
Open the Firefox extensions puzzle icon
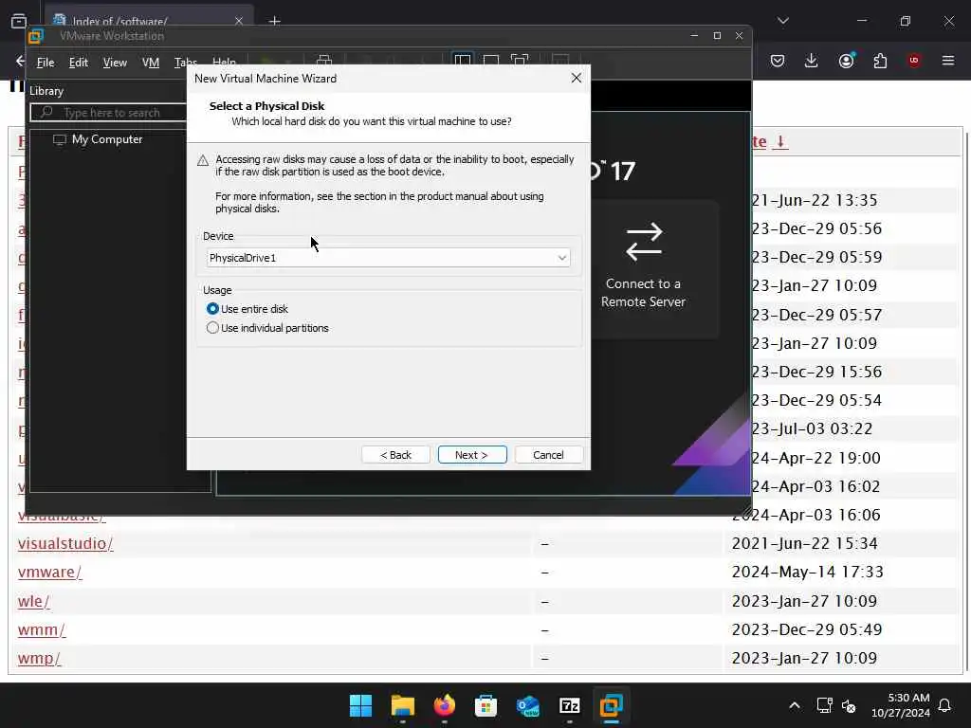880,61
